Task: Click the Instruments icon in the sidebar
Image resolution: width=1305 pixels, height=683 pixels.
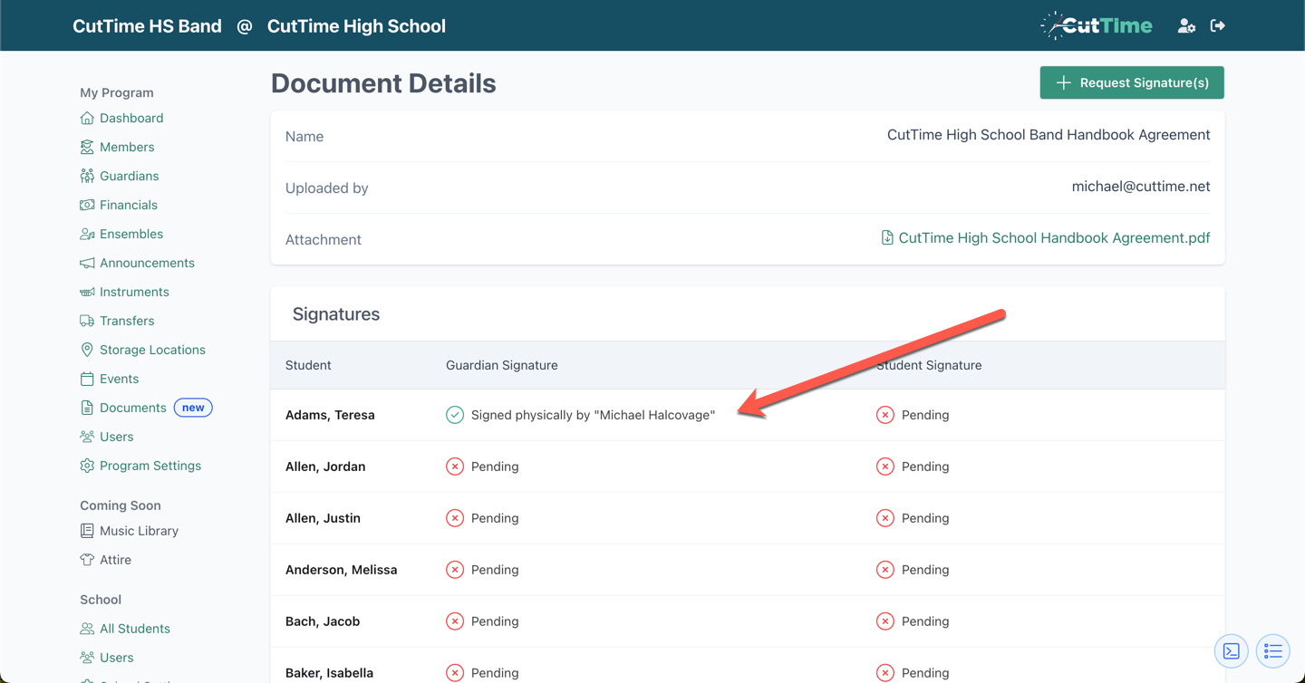Action: (x=86, y=292)
